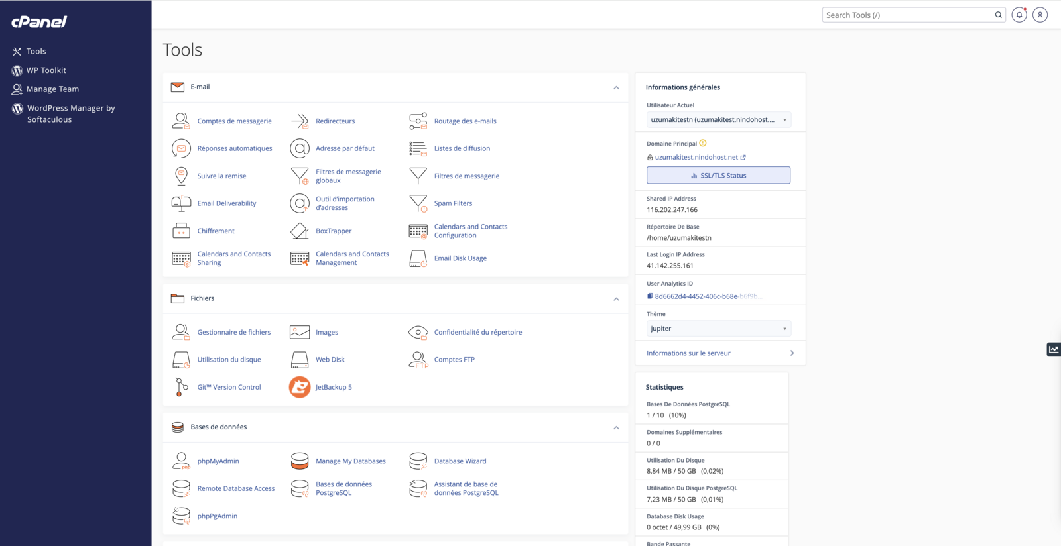The image size is (1061, 546).
Task: Click /home/uzumakitestn directory text
Action: click(x=679, y=238)
